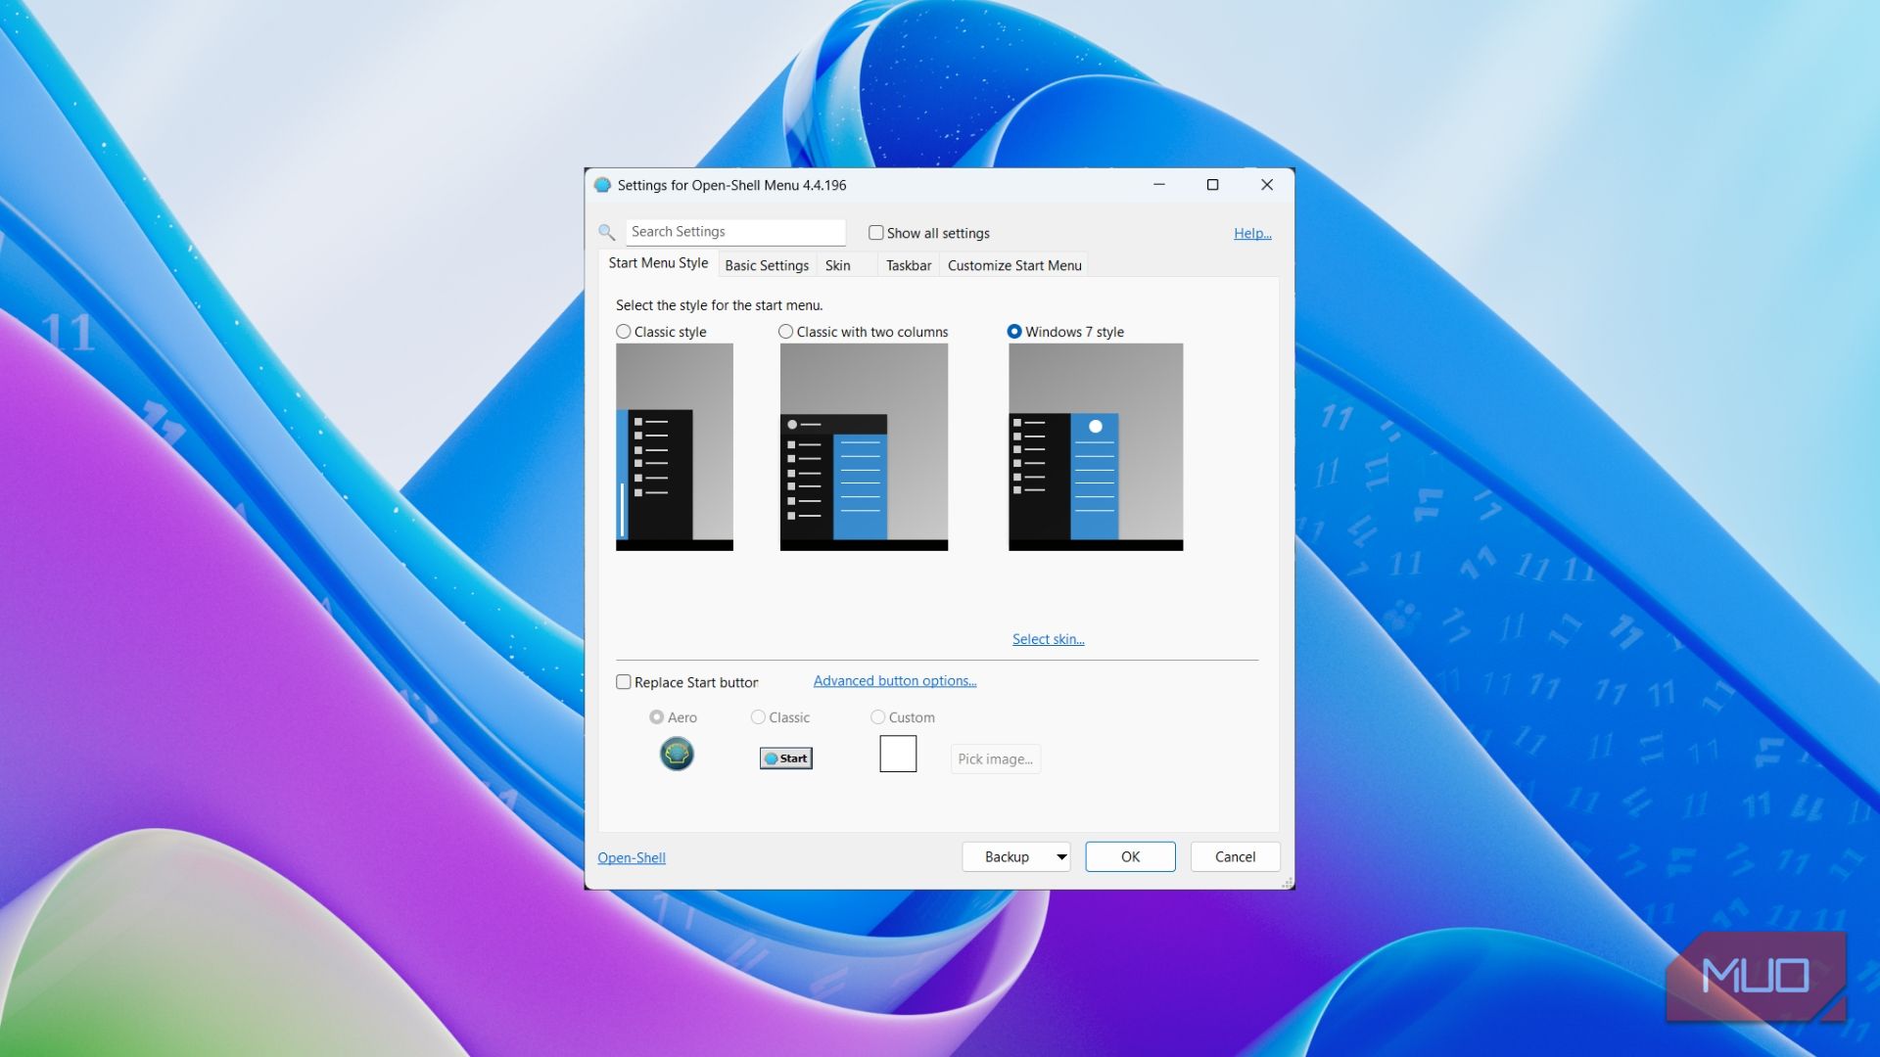The width and height of the screenshot is (1880, 1057).
Task: Close the Open-Shell settings window
Action: coord(1267,185)
